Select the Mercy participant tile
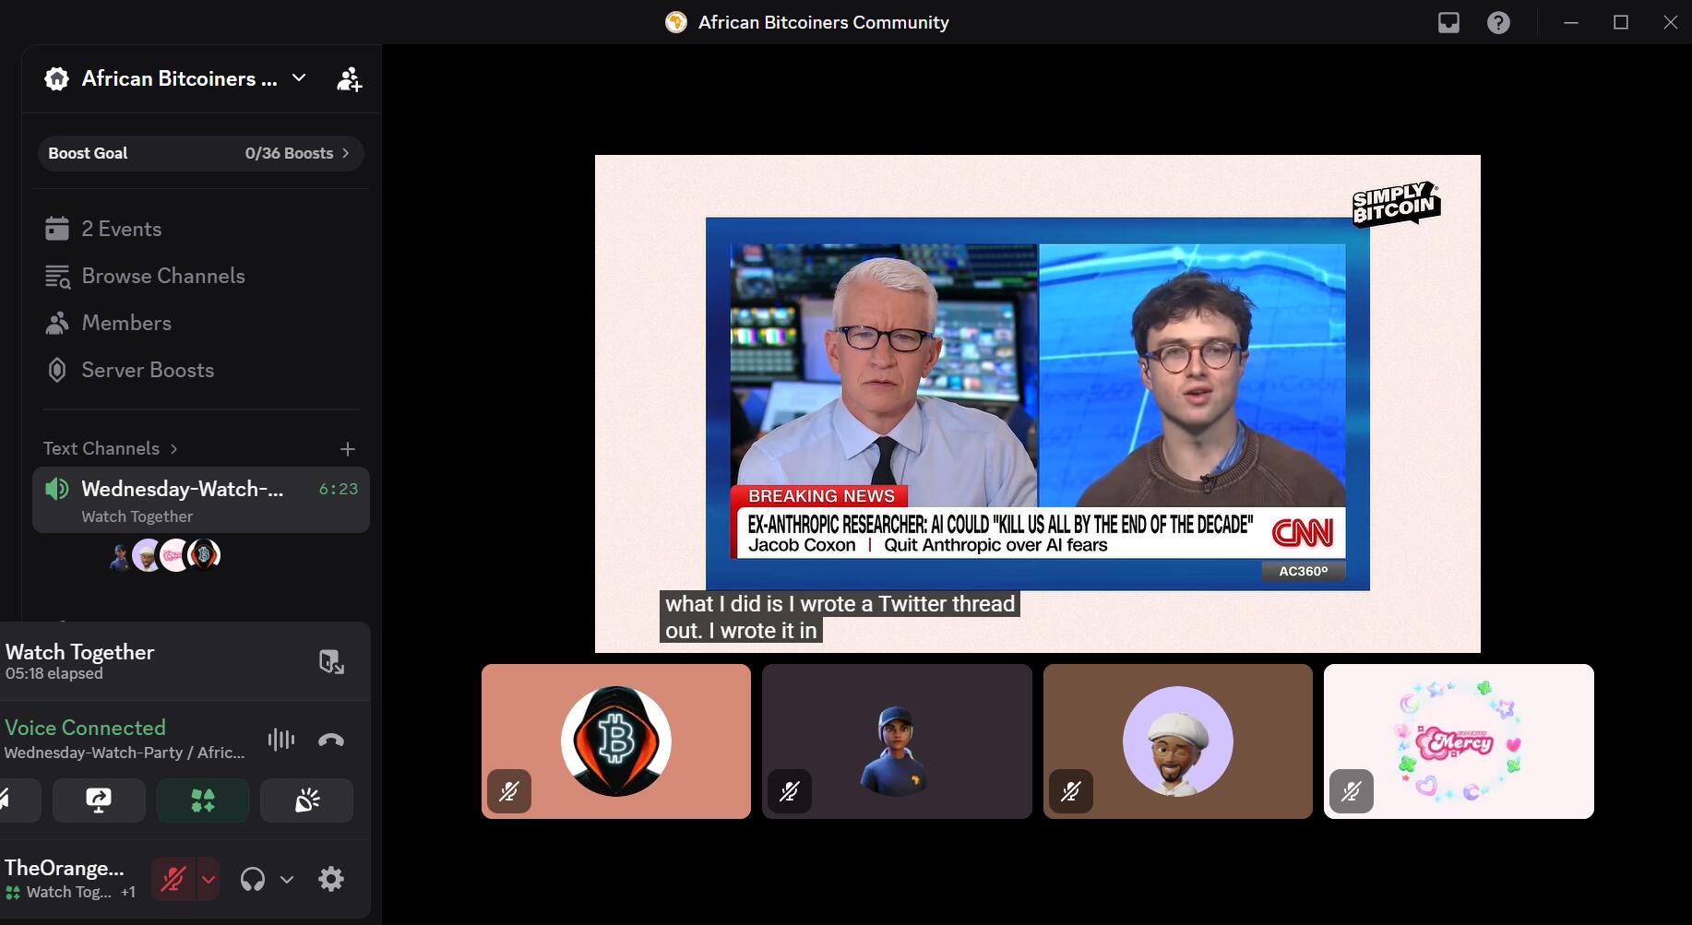1692x925 pixels. [1459, 741]
